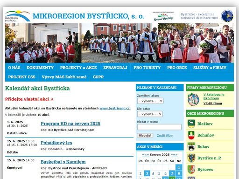The image size is (239, 179).
Task: Click the Blažkov coat of arms
Action: [191, 124]
